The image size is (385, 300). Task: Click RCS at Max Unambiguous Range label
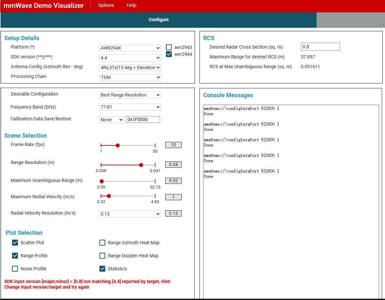pyautogui.click(x=251, y=67)
